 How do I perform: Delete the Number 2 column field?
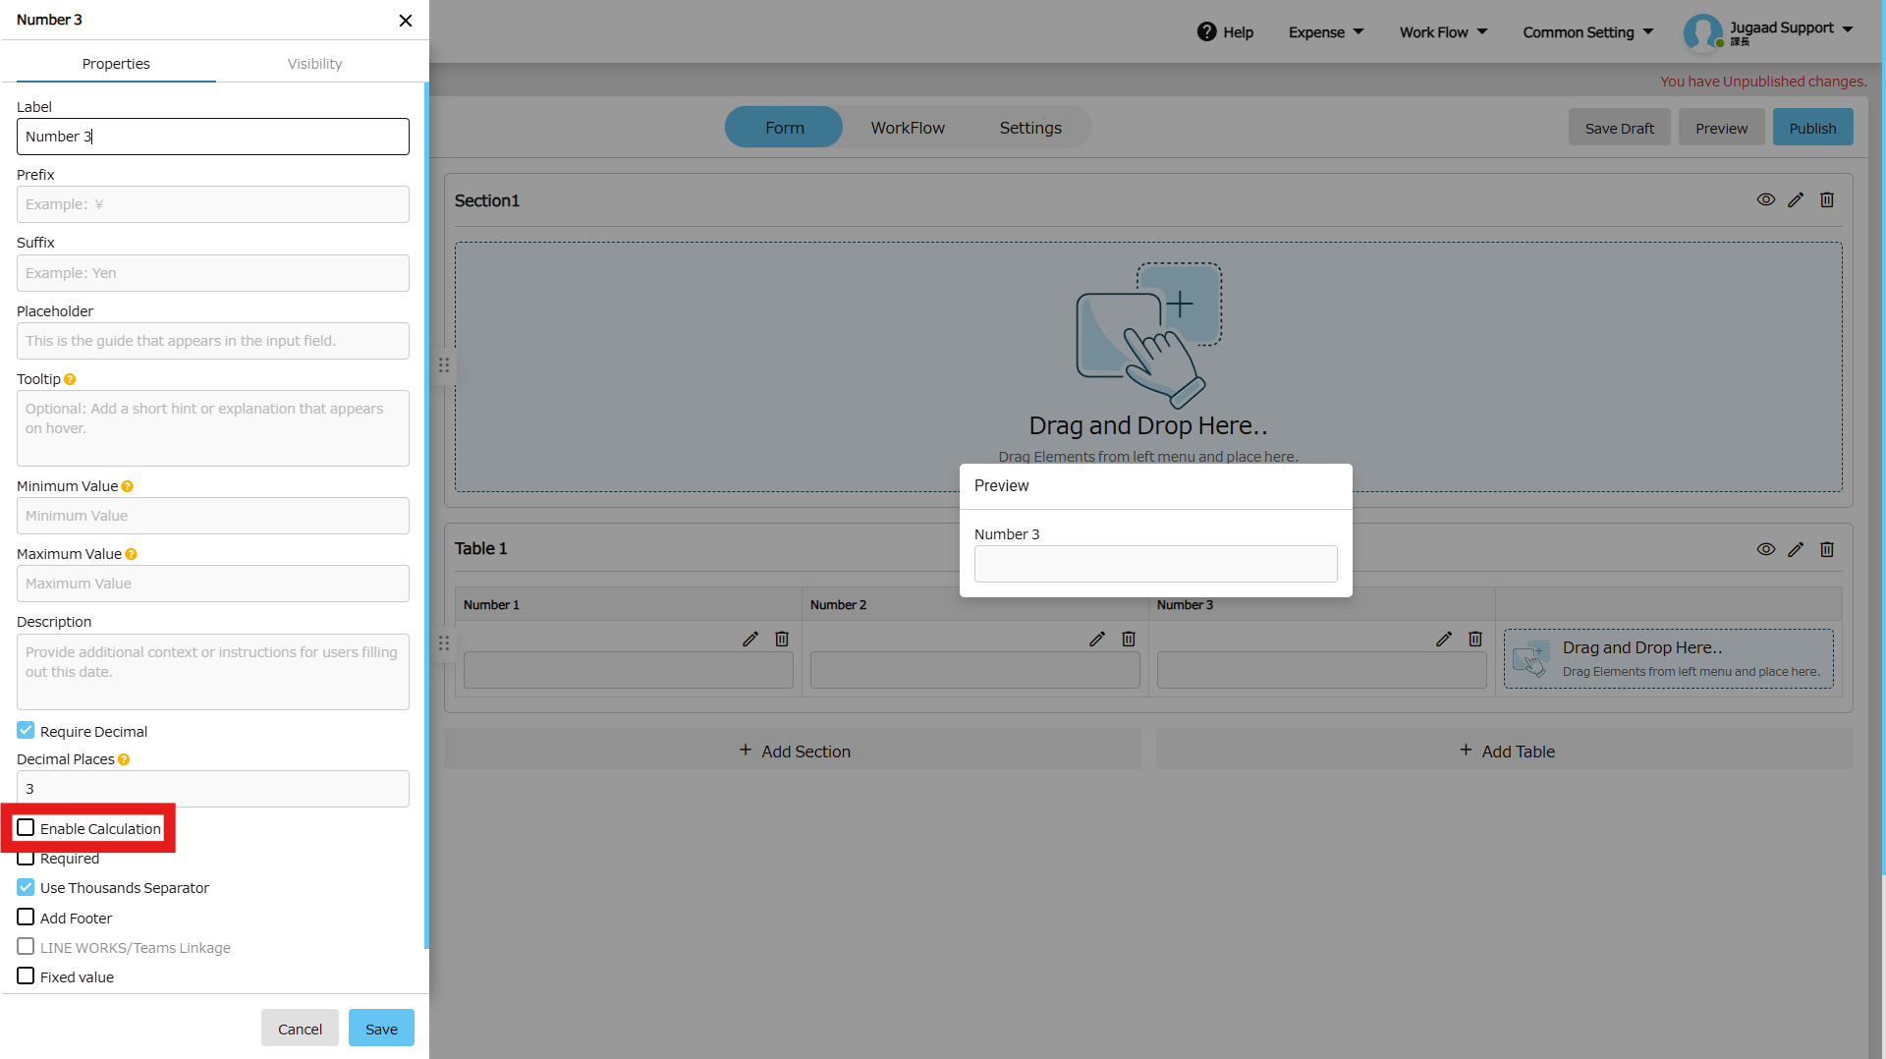click(x=1129, y=640)
